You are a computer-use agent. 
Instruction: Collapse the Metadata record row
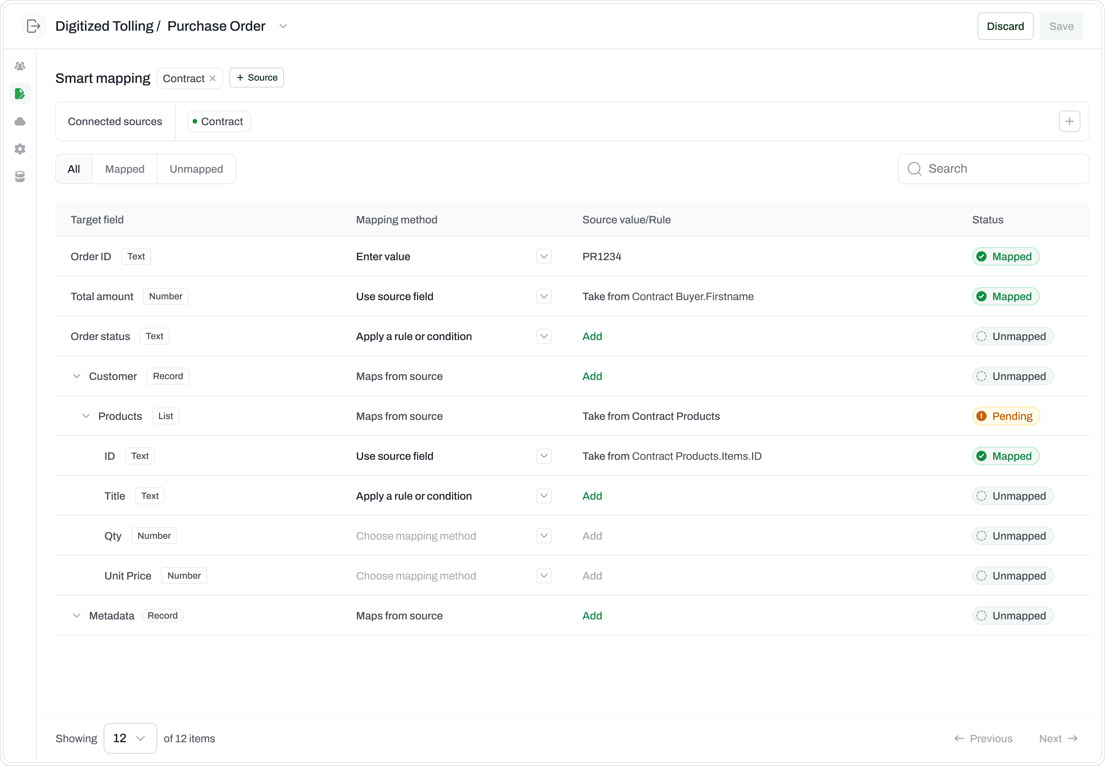76,616
